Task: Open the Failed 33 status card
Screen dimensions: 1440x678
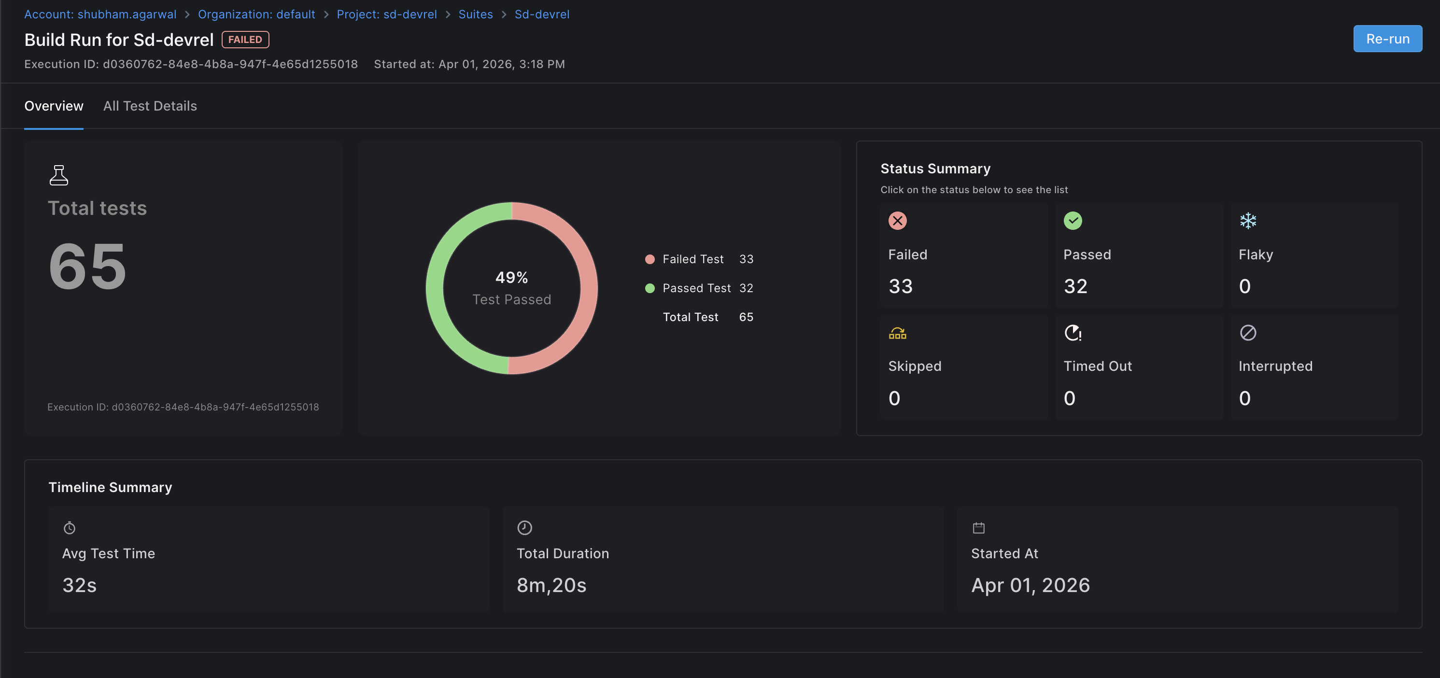Action: (x=964, y=255)
